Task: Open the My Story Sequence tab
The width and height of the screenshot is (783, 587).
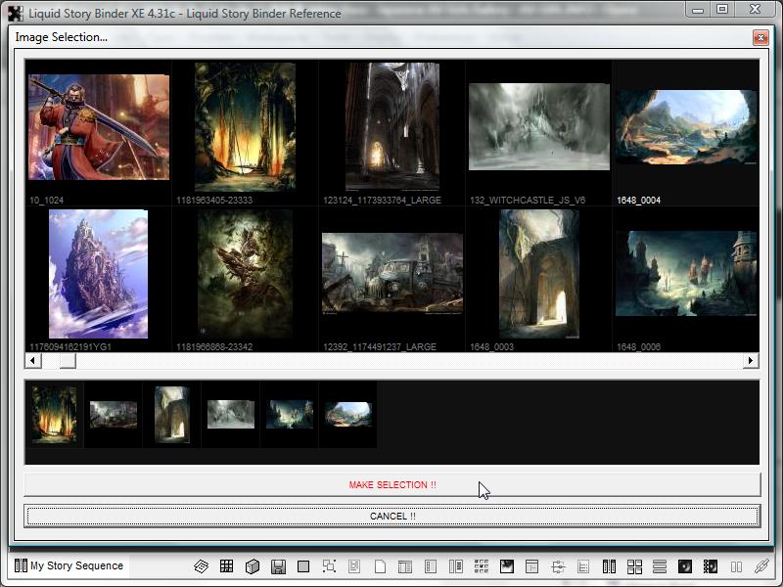Action: (x=69, y=565)
